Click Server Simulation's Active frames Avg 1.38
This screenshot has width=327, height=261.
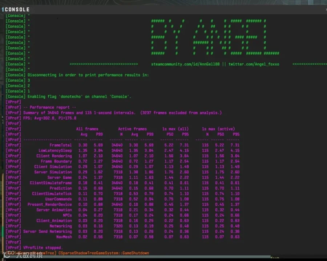(133, 172)
